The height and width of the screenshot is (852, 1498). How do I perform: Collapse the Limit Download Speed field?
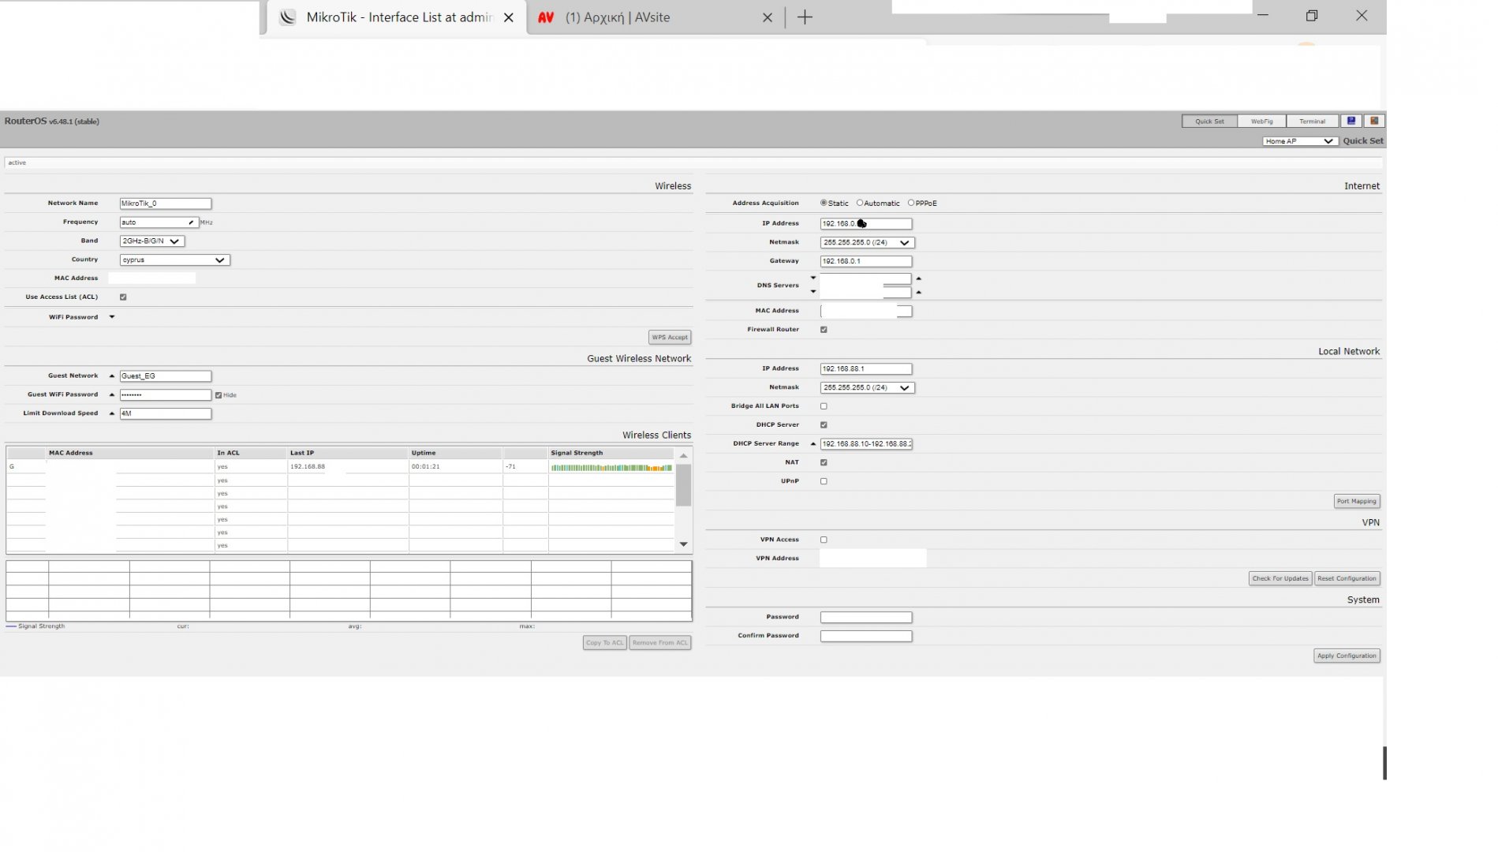[x=112, y=413]
